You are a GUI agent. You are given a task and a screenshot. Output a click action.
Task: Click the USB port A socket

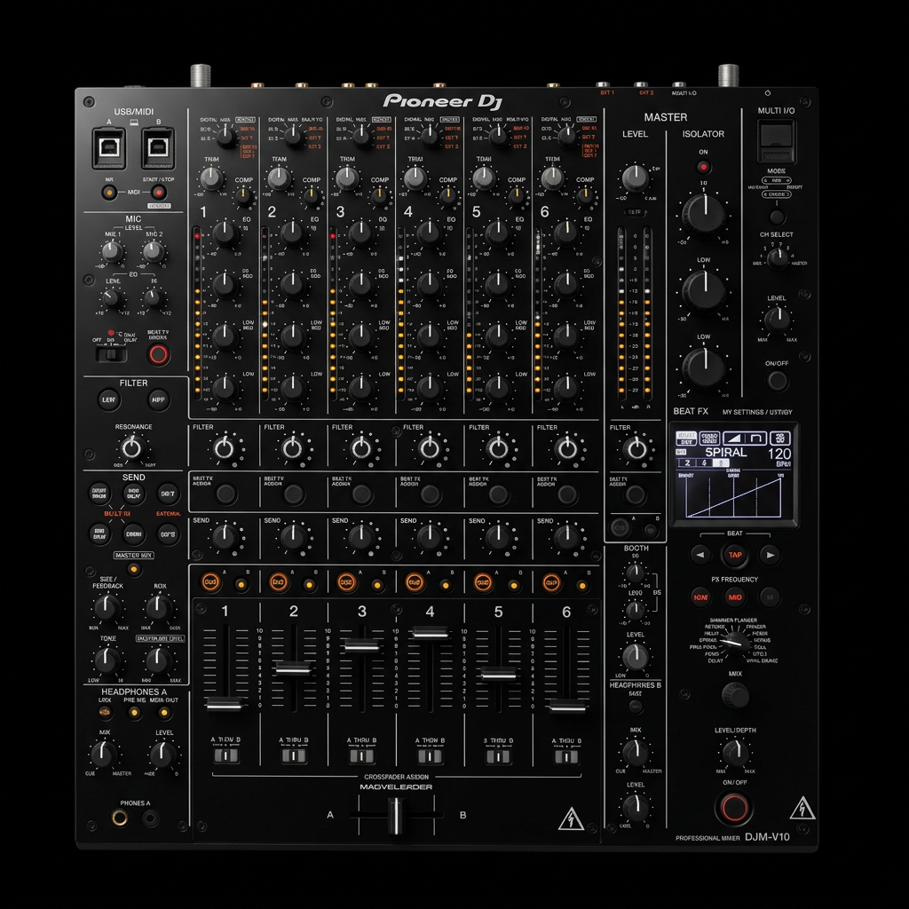pyautogui.click(x=109, y=148)
